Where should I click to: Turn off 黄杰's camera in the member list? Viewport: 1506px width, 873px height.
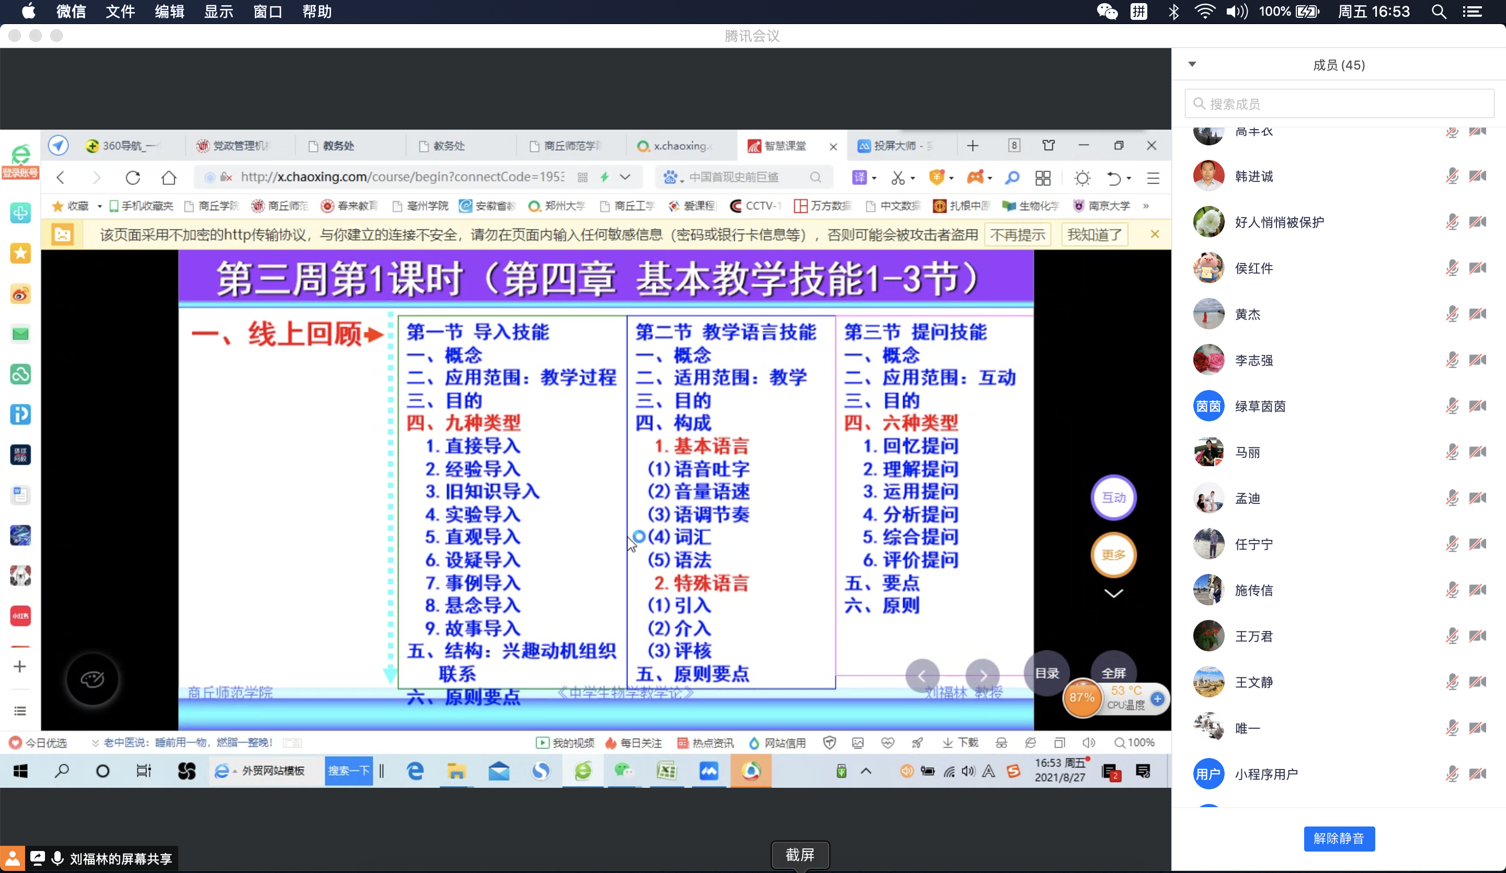coord(1478,314)
